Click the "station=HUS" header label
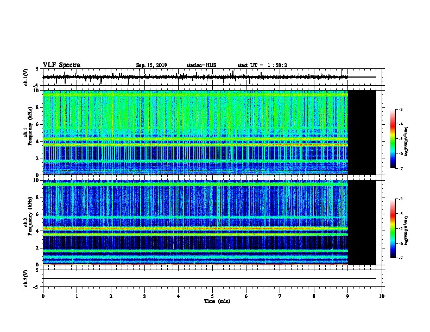Viewport: 430px width, 332px height. 201,65
